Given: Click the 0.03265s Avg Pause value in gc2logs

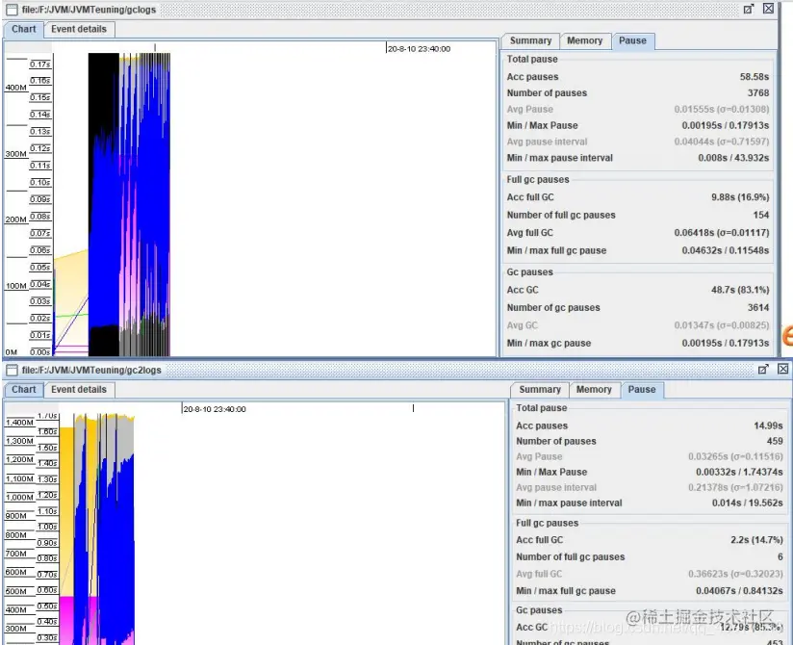Looking at the screenshot, I should pos(735,457).
